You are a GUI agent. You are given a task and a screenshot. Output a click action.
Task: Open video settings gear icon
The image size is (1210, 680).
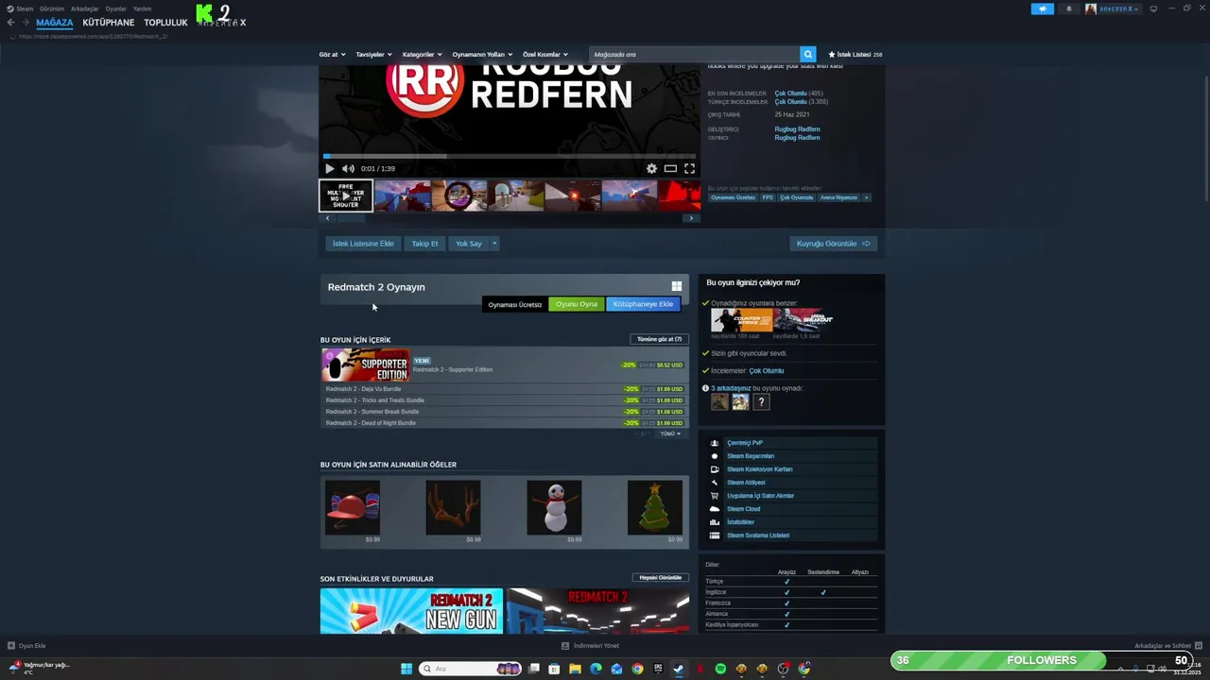[651, 168]
